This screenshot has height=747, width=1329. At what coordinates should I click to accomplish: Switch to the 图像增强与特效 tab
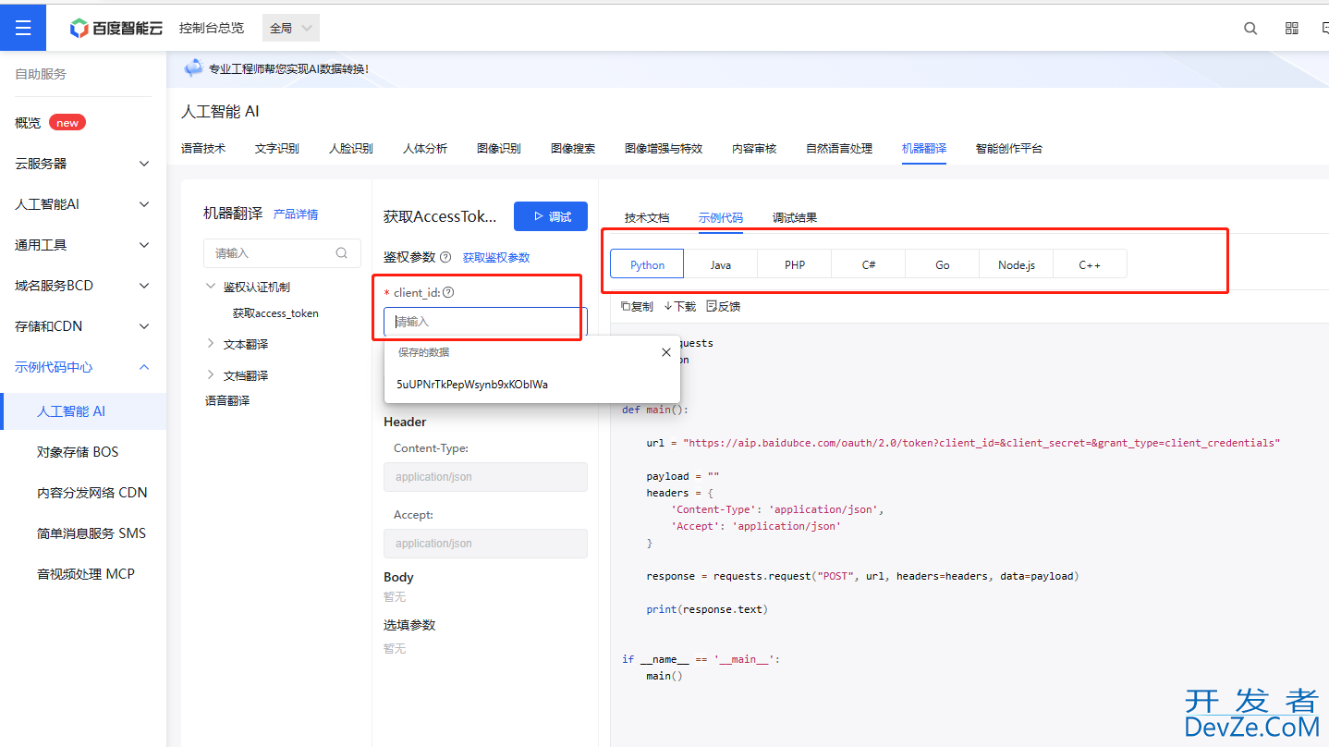point(664,148)
